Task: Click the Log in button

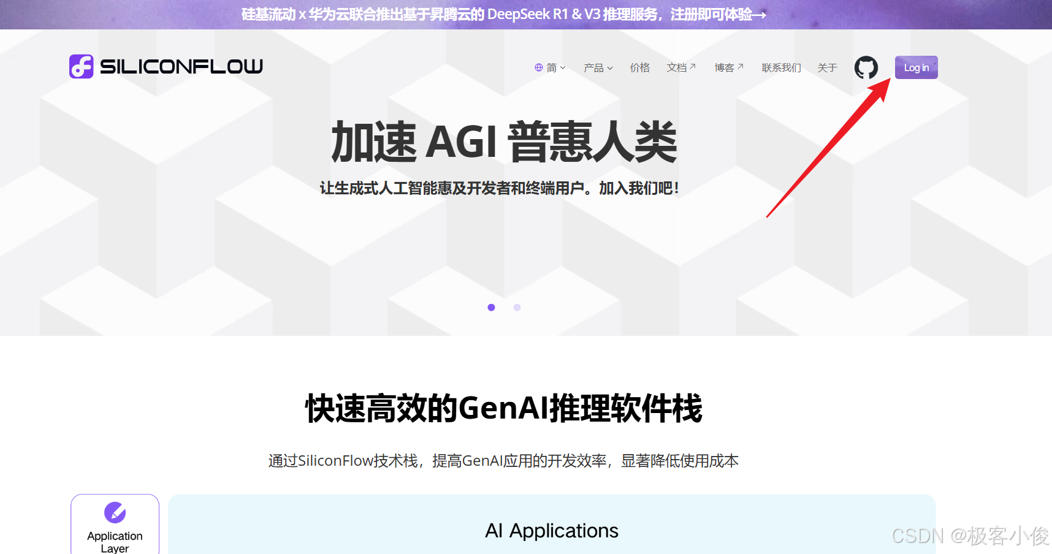Action: (x=916, y=67)
